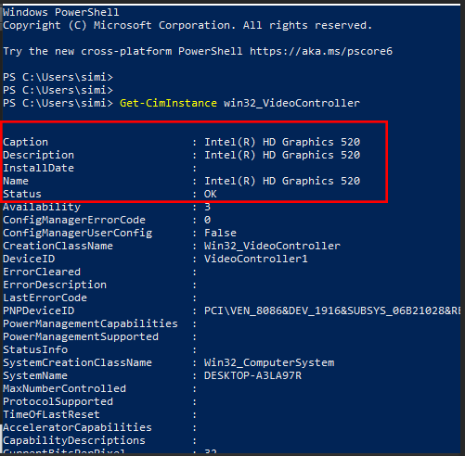The width and height of the screenshot is (465, 456).
Task: Click the CapabilityDescriptions label
Action: click(74, 440)
